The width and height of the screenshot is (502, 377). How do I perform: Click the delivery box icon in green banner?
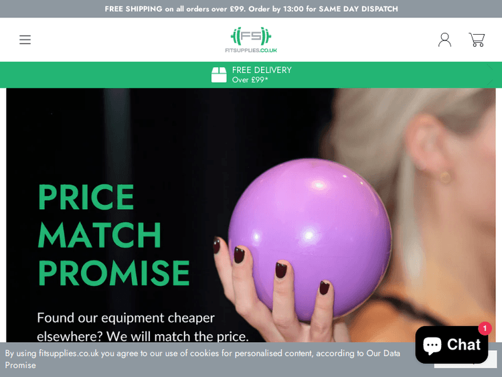click(219, 74)
